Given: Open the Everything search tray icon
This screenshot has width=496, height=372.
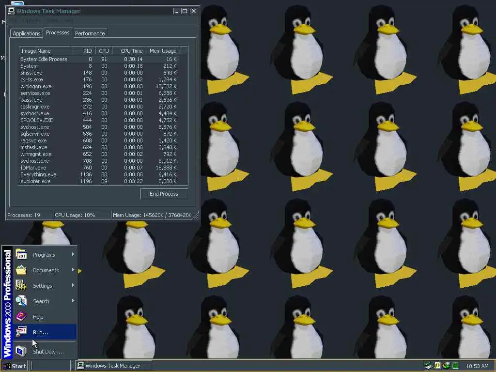Looking at the screenshot, I should tap(437, 366).
